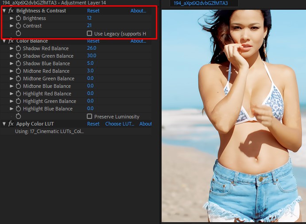Open About for Brightness & Contrast
This screenshot has height=224, width=306.
click(x=138, y=11)
